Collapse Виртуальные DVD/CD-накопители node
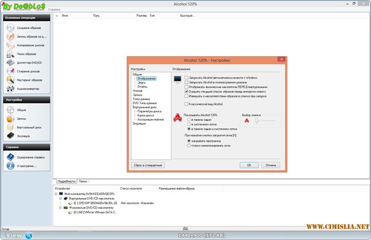 pyautogui.click(x=60, y=198)
